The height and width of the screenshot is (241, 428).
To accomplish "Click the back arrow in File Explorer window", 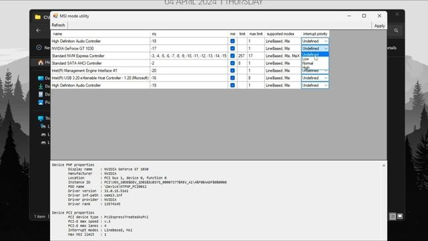I will (39, 30).
